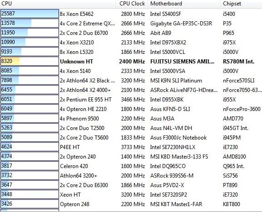Select the Athlon64 3200+ entry

(79, 175)
